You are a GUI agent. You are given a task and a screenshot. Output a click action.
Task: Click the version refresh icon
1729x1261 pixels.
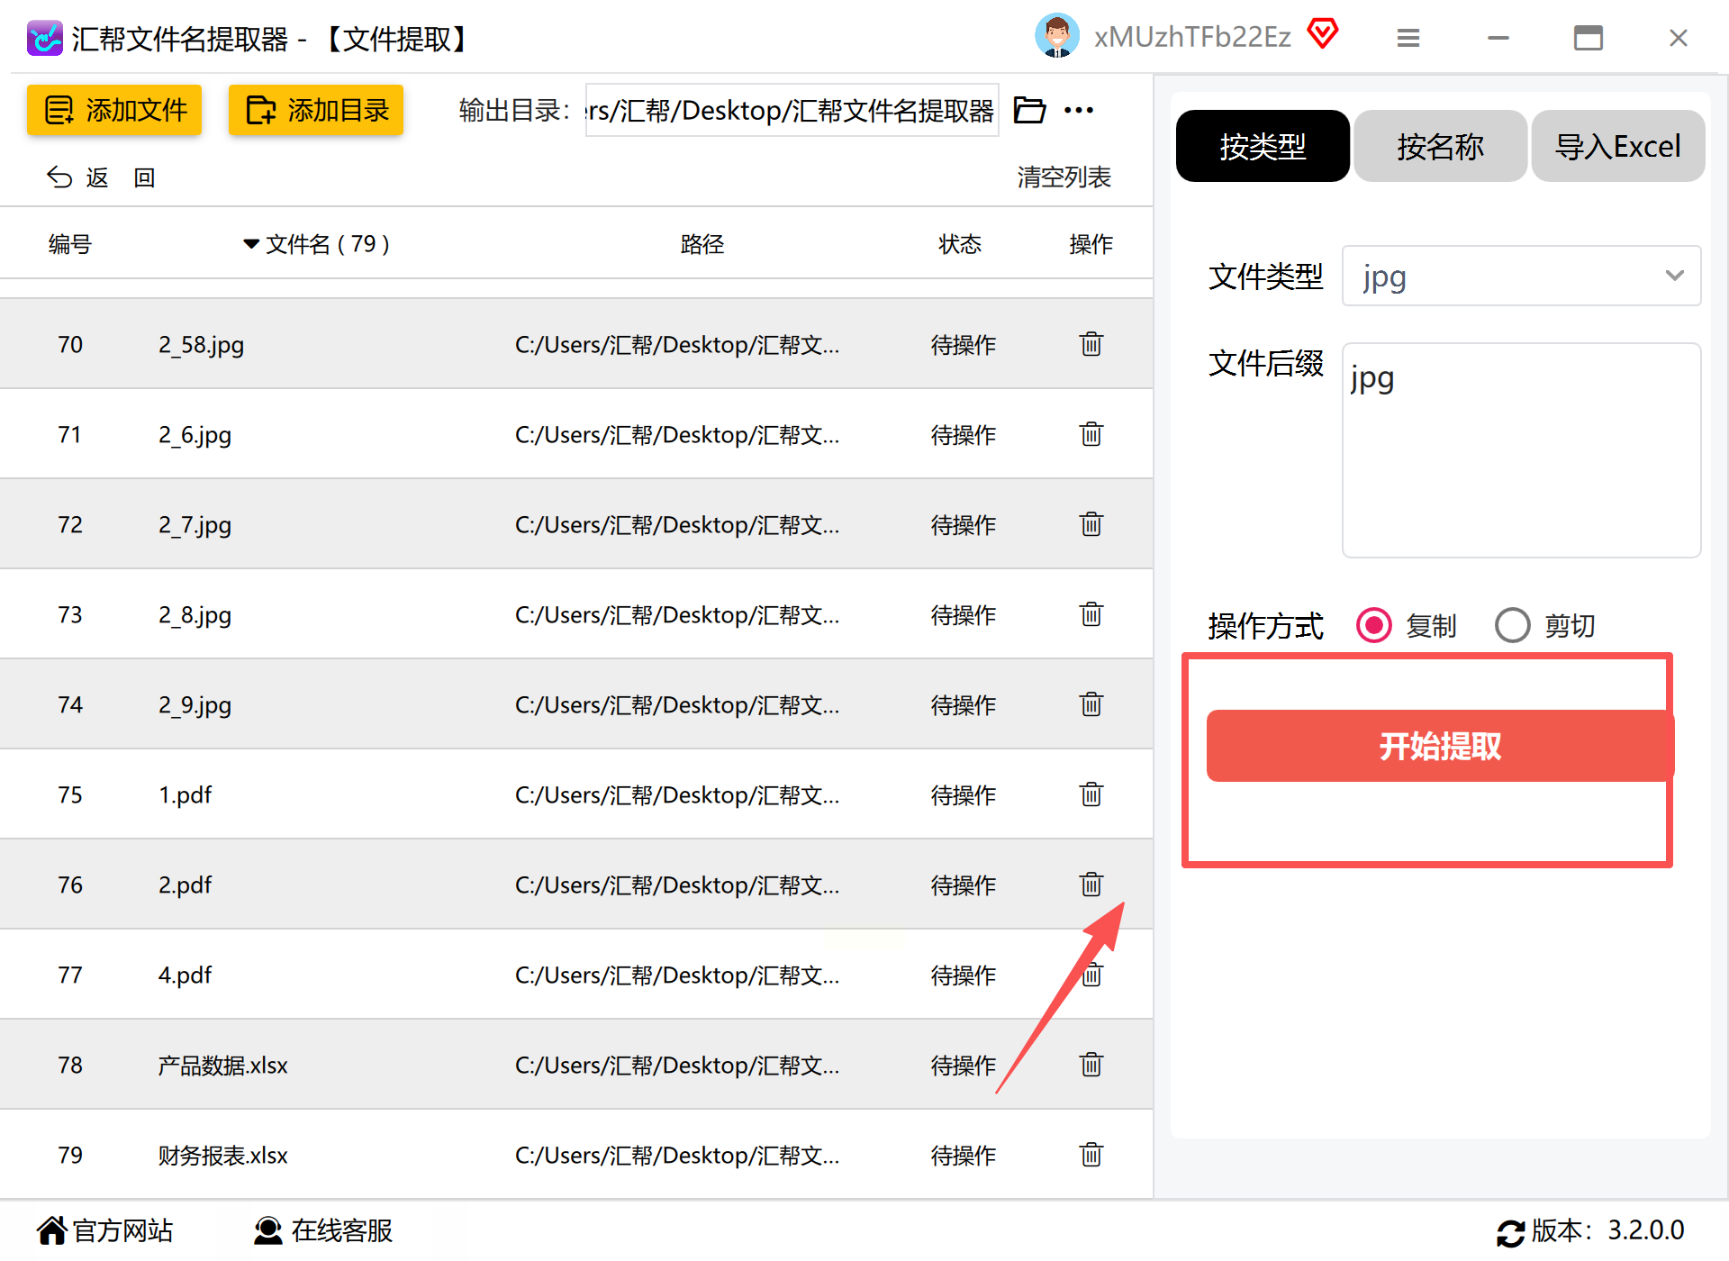pyautogui.click(x=1510, y=1231)
